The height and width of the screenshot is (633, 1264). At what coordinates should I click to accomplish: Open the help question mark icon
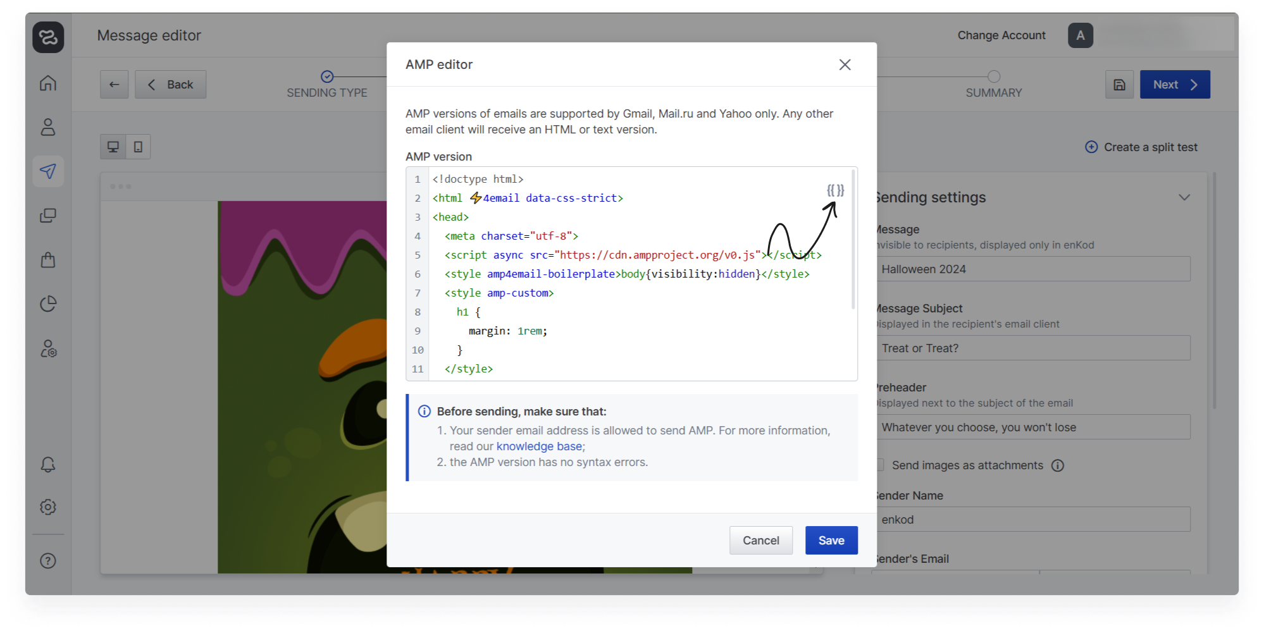(x=48, y=561)
